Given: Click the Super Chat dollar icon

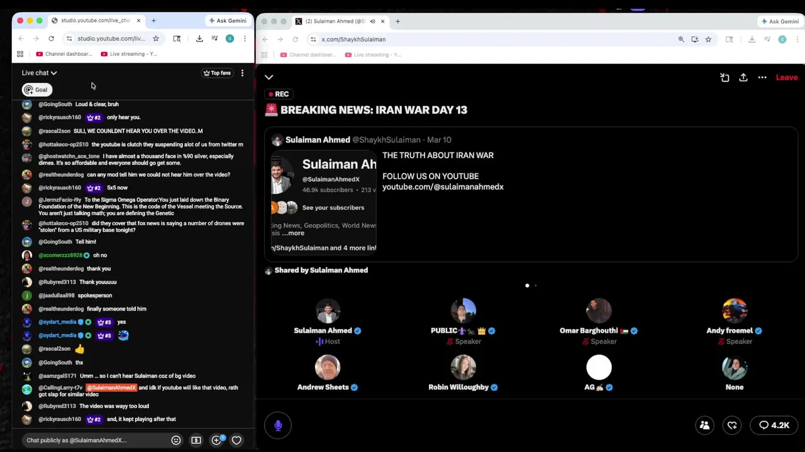Looking at the screenshot, I should pyautogui.click(x=196, y=440).
